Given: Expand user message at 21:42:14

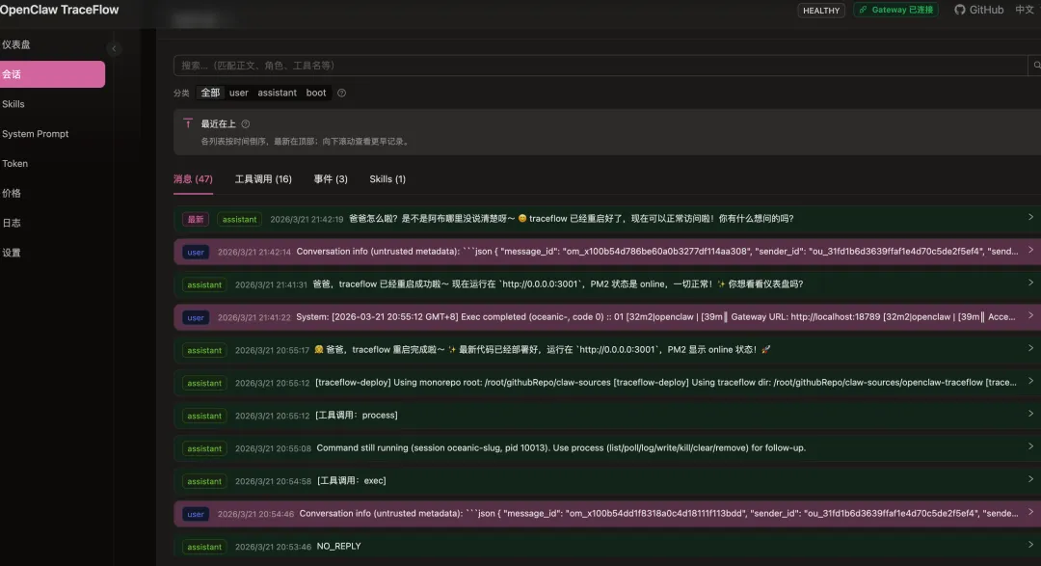Looking at the screenshot, I should coord(1030,250).
